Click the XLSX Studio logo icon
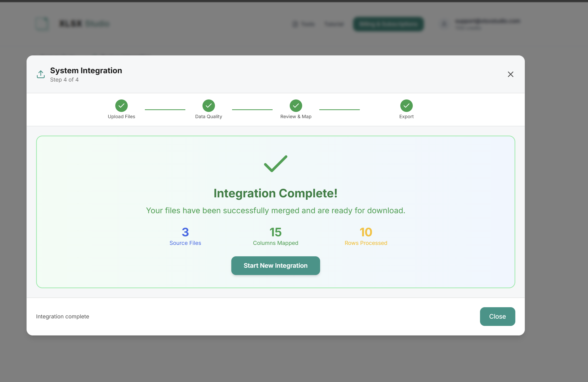Viewport: 588px width, 382px height. coord(42,24)
